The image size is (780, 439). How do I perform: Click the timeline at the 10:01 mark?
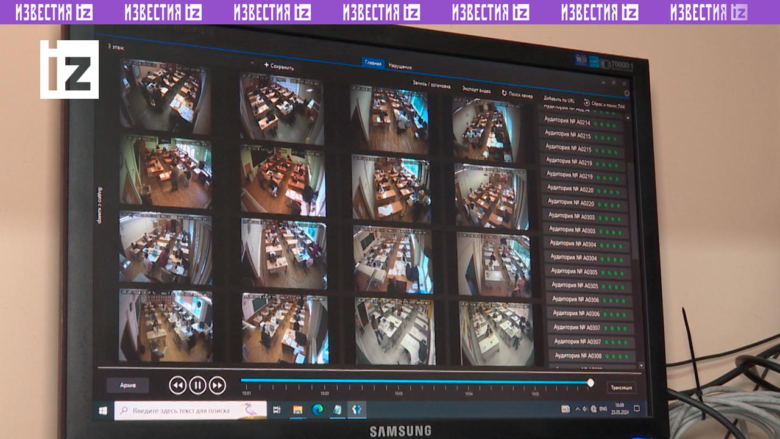(x=247, y=393)
